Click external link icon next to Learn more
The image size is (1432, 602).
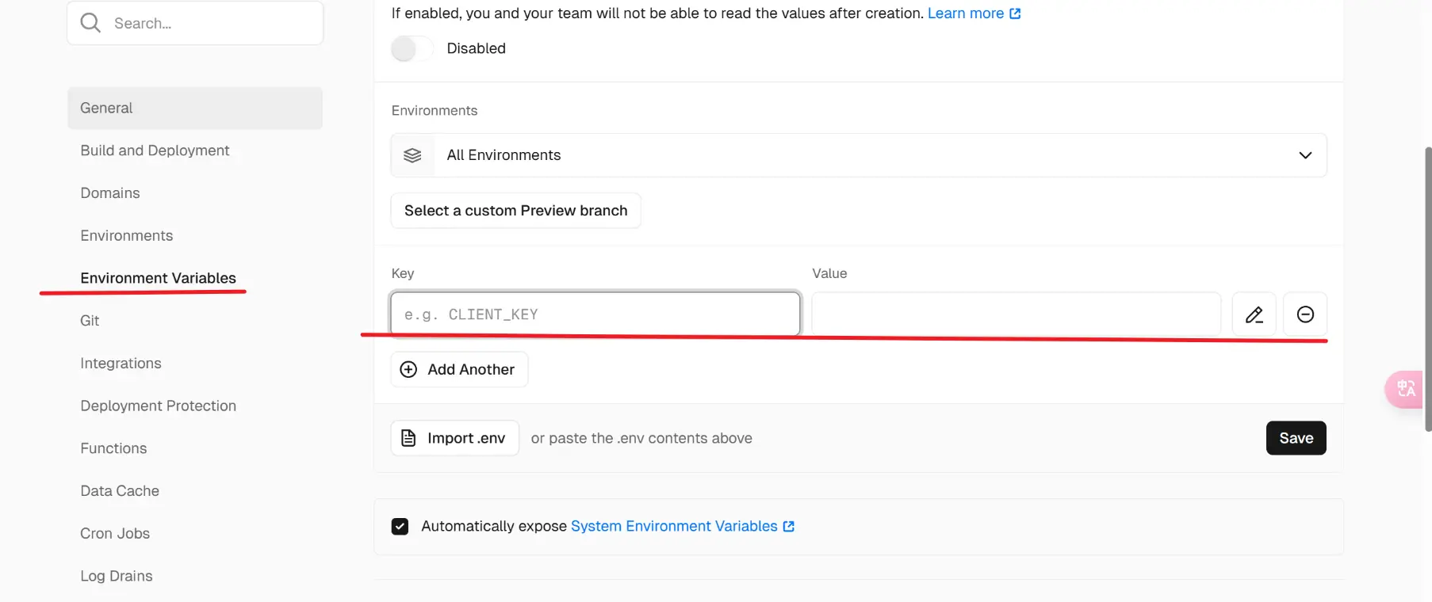coord(1015,13)
